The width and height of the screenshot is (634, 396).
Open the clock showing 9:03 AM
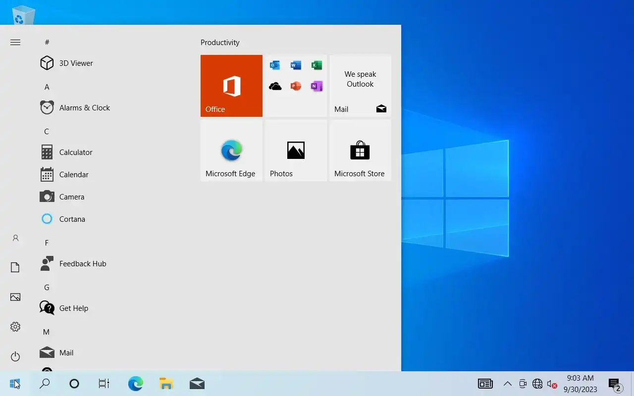pyautogui.click(x=580, y=384)
